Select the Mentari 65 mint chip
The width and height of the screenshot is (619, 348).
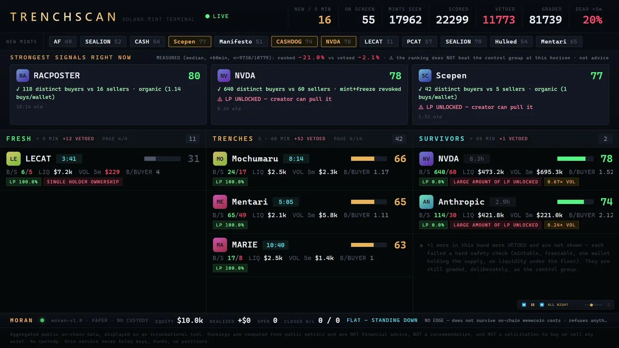(559, 42)
